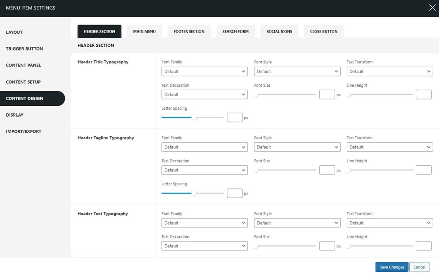Focus Header Title Line Height field
This screenshot has height=275, width=439.
(x=424, y=94)
